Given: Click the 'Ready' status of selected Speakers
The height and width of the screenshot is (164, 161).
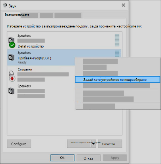Looking at the screenshot, I should pos(22,62).
